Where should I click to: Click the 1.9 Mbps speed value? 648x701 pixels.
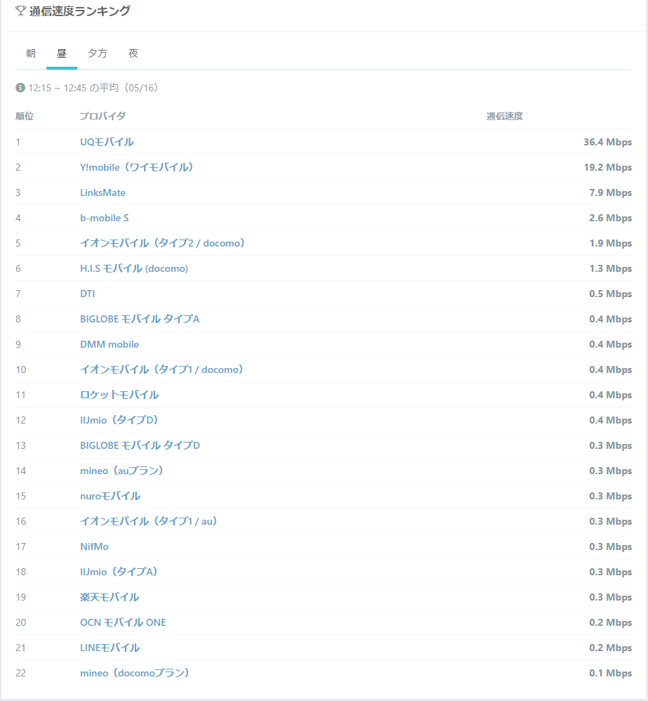point(611,243)
